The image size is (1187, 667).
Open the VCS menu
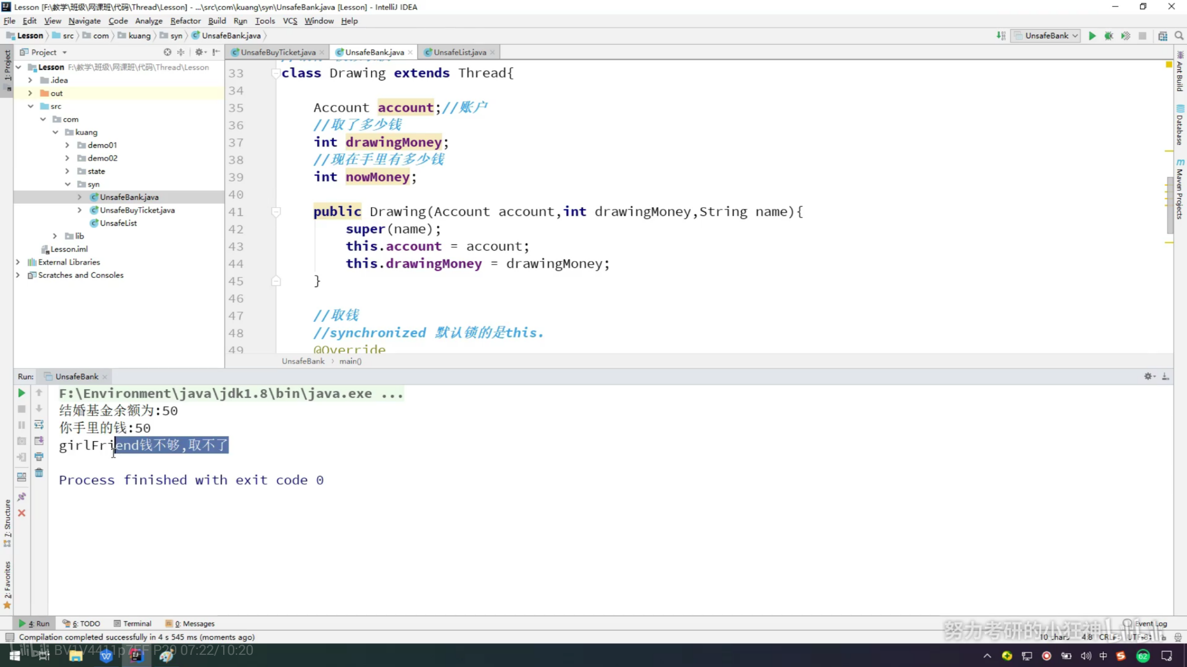point(290,21)
